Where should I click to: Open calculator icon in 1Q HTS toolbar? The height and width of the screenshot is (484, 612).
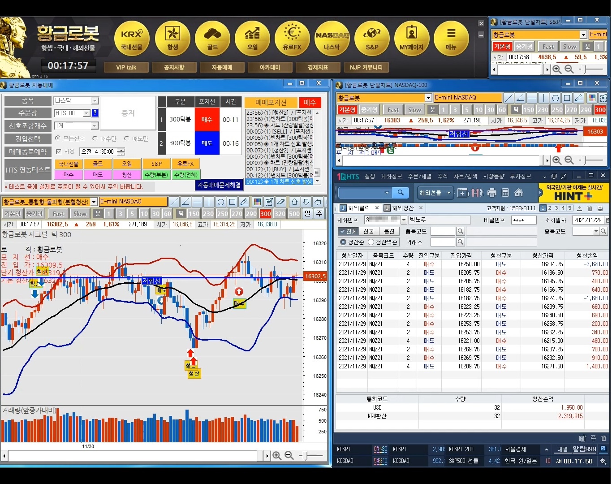click(x=505, y=193)
